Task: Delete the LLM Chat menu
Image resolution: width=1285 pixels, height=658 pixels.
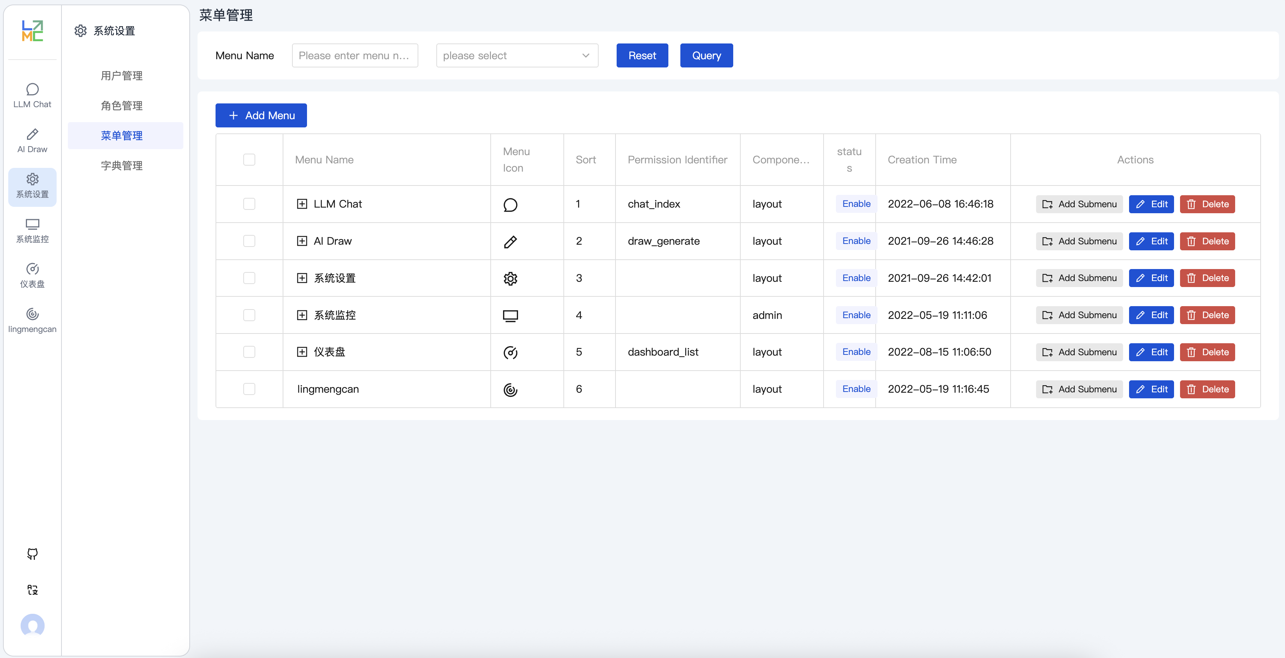Action: pos(1207,204)
